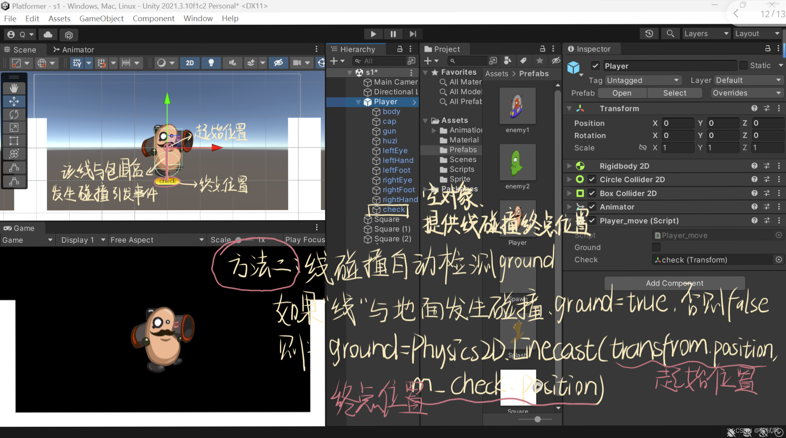Image resolution: width=786 pixels, height=438 pixels.
Task: Select the enemy1 prefab thumbnail
Action: [517, 106]
